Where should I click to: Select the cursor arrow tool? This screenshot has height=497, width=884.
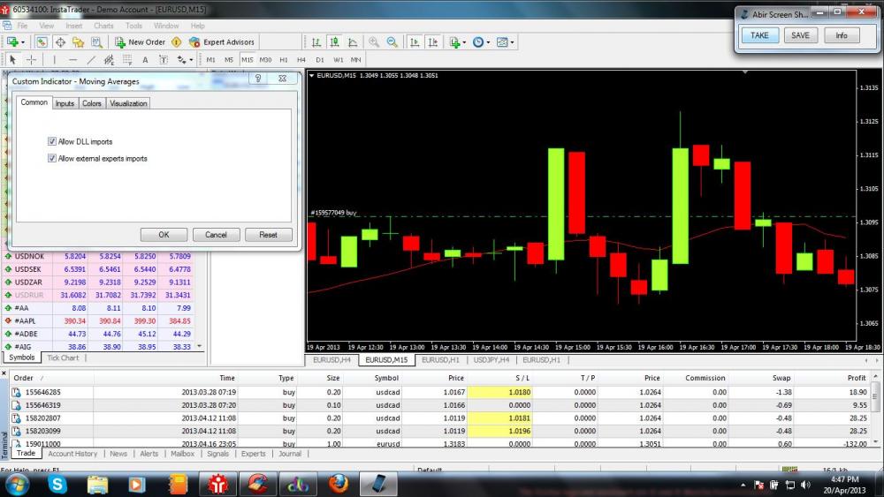(13, 60)
